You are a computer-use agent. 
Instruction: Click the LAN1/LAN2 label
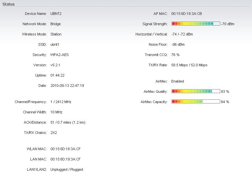[37, 170]
